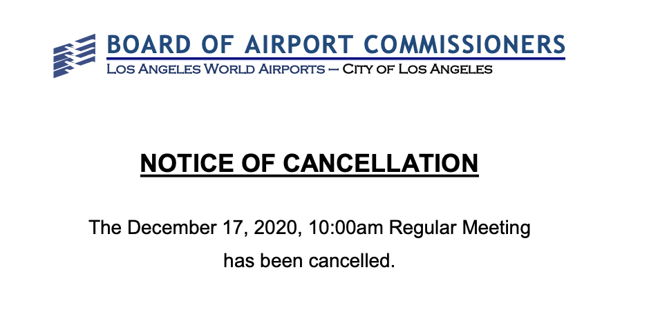This screenshot has width=649, height=310.
Task: Click the City of Los Angeles text
Action: (418, 69)
